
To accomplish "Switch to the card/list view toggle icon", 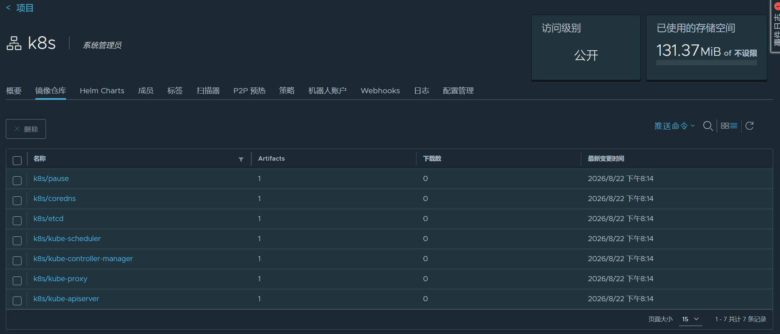I will pos(729,126).
